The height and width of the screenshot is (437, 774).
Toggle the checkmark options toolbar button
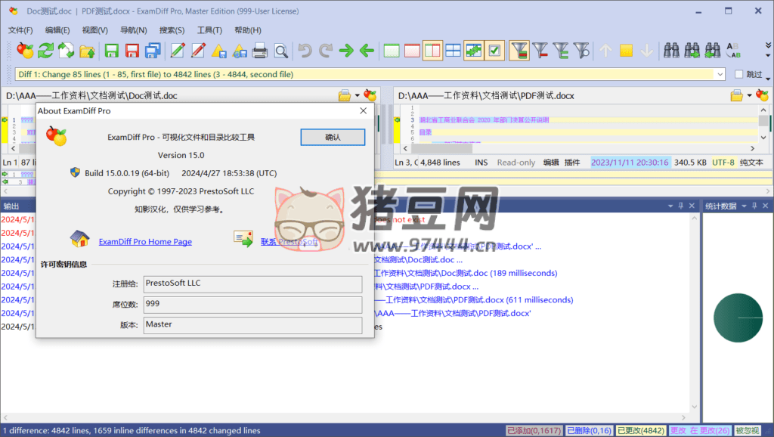(494, 51)
